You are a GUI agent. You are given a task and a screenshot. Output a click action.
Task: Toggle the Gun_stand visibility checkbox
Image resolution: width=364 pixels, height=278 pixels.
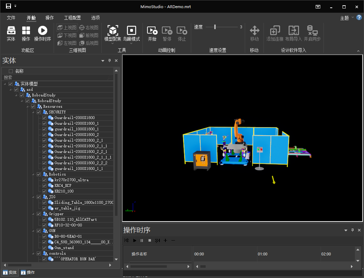click(44, 248)
